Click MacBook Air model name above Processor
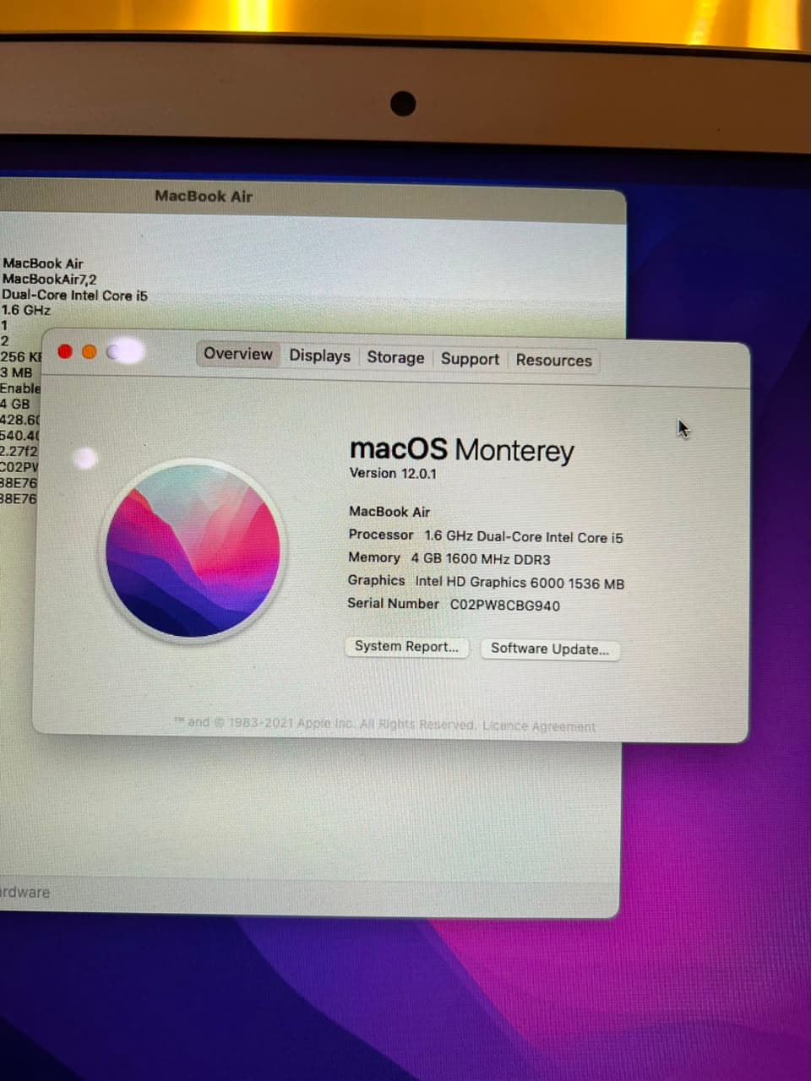The height and width of the screenshot is (1081, 811). click(389, 512)
